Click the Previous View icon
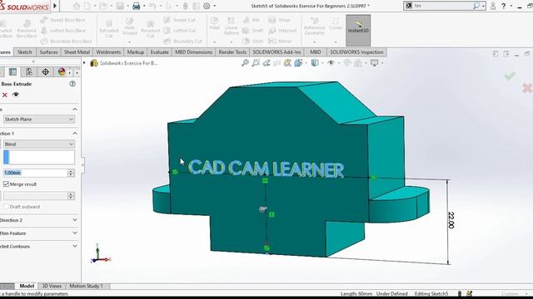Image resolution: width=533 pixels, height=299 pixels. click(266, 63)
